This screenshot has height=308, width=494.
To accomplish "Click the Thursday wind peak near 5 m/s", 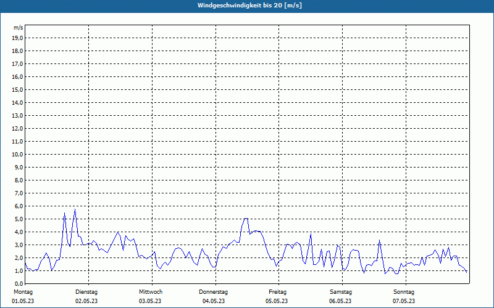I will pyautogui.click(x=246, y=218).
